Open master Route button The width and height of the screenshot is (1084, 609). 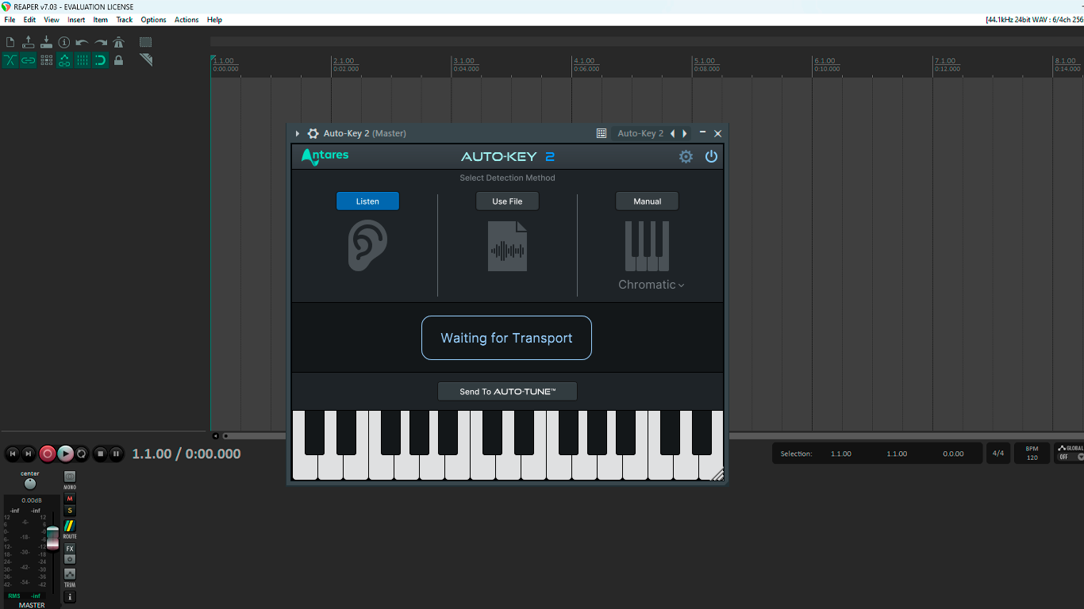coord(70,526)
